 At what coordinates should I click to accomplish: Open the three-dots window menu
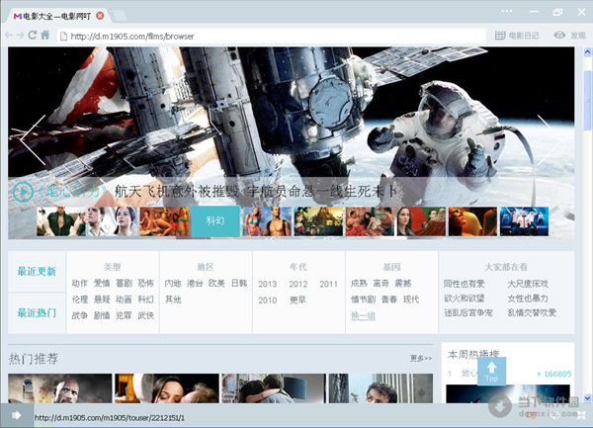507,11
